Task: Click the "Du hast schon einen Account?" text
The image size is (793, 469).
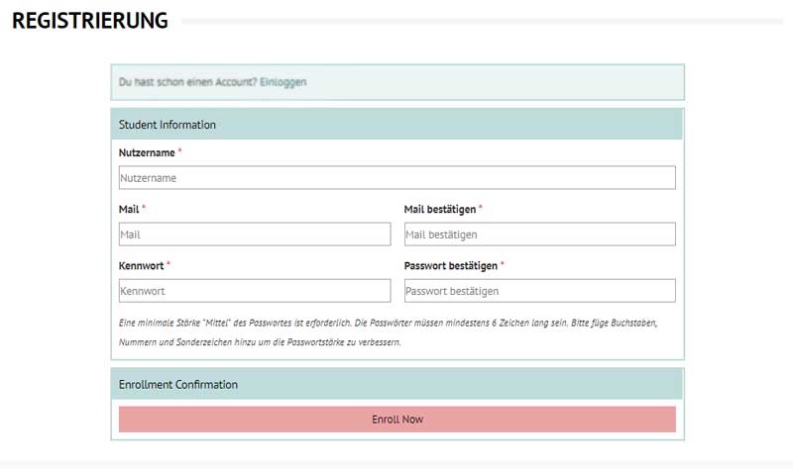Action: (x=187, y=82)
